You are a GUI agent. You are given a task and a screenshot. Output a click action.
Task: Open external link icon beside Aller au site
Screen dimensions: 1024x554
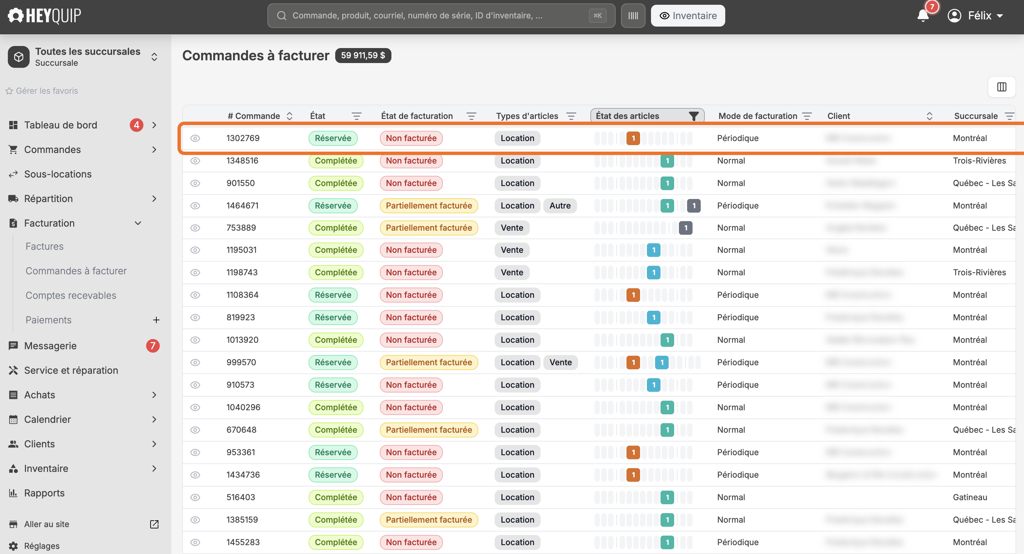point(154,524)
